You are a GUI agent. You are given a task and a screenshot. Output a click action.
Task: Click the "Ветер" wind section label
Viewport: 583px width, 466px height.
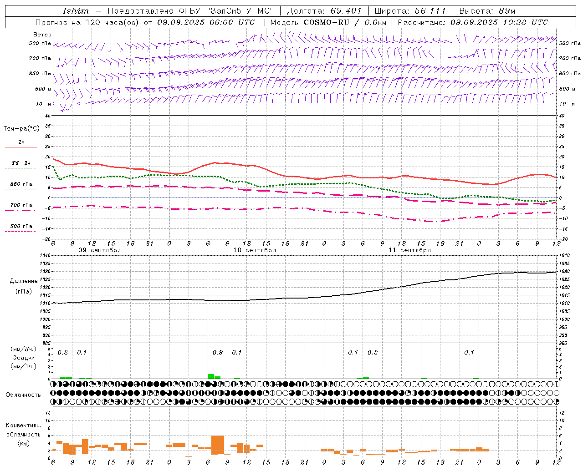click(x=42, y=35)
